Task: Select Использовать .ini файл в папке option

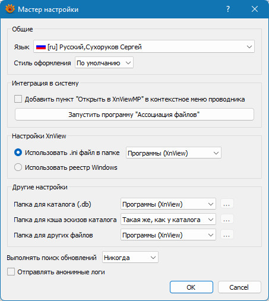Action: 18,153
